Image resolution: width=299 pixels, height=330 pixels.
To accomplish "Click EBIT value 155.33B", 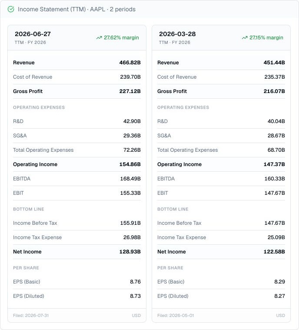I will (x=130, y=193).
